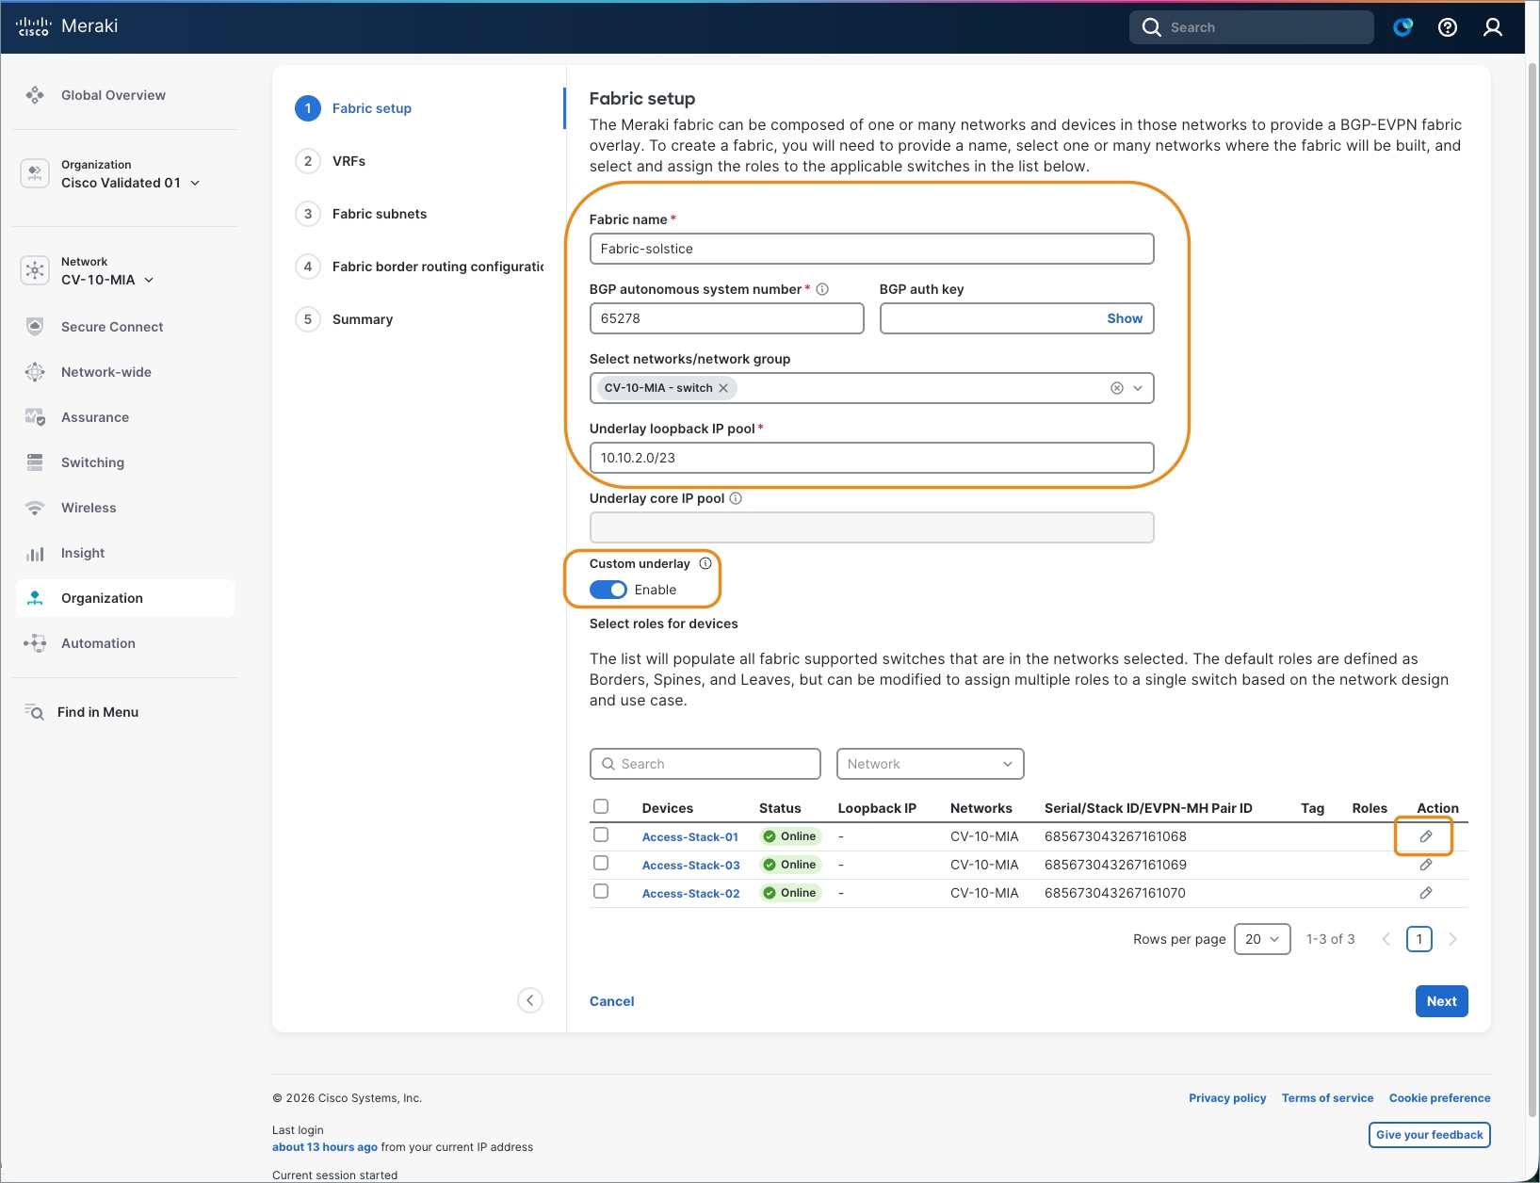This screenshot has height=1183, width=1540.
Task: Click the Assurance sidebar icon
Action: [x=35, y=417]
